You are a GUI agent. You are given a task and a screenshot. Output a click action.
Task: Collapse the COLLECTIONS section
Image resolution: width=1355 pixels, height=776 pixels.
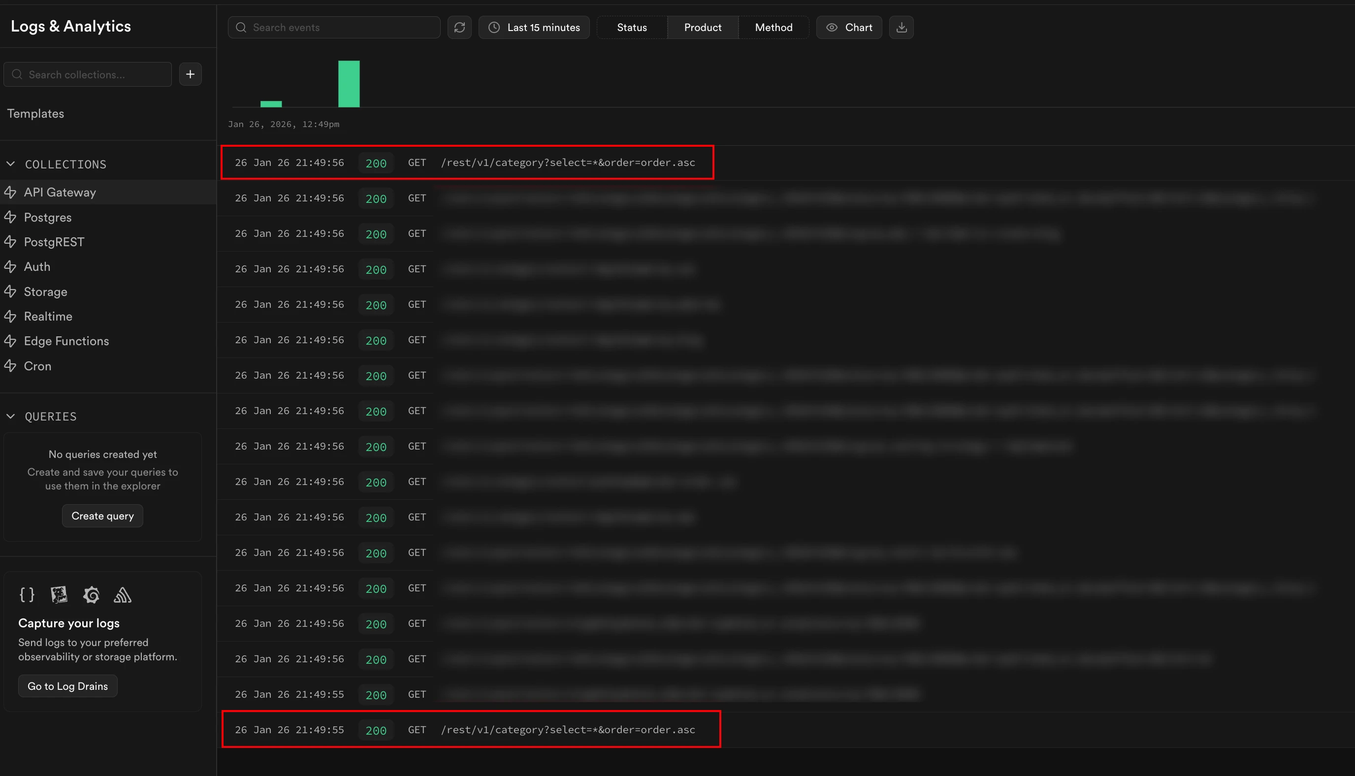pyautogui.click(x=11, y=163)
